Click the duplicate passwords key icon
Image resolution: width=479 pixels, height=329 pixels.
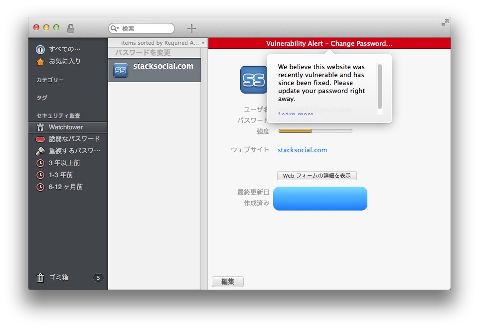tap(40, 151)
